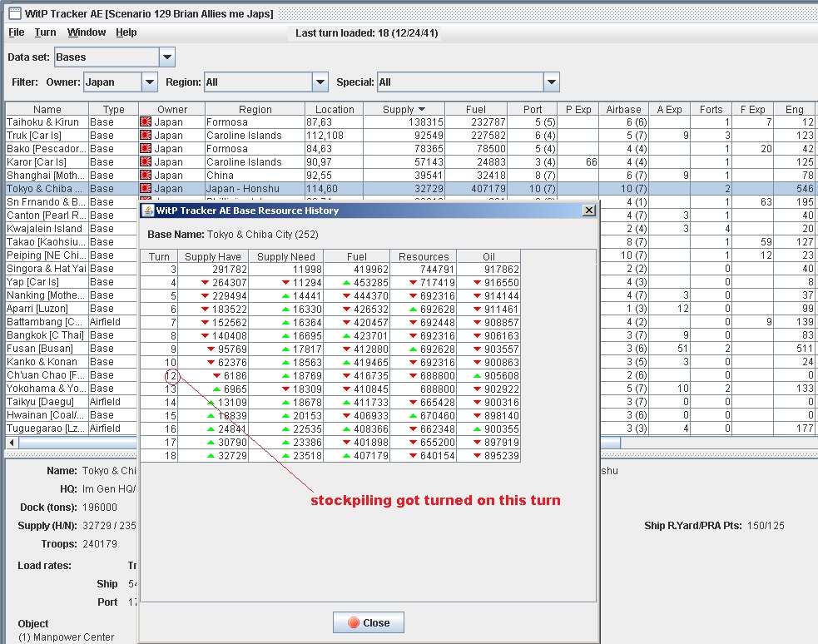Expand the Data set dropdown arrow

(x=167, y=57)
